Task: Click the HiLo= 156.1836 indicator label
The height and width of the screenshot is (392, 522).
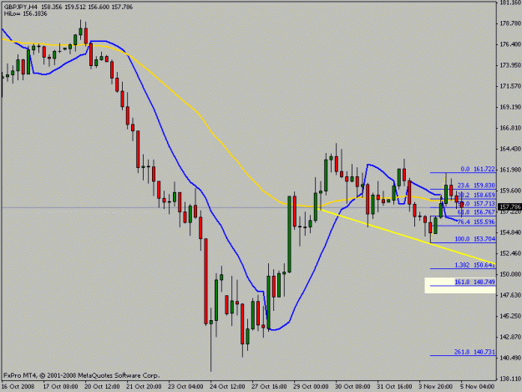Action: pyautogui.click(x=26, y=13)
